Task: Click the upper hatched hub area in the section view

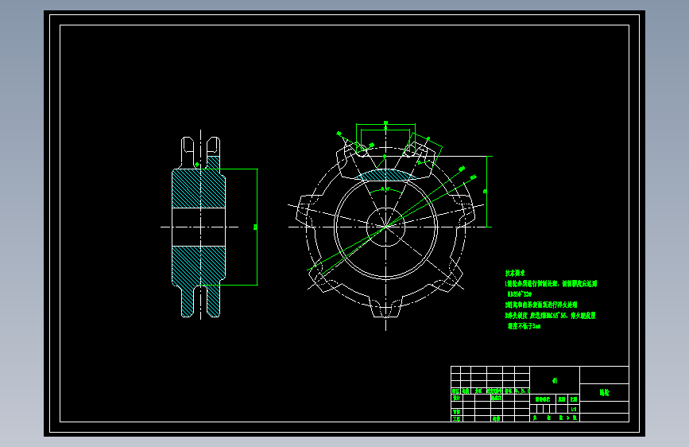Action: coord(199,189)
